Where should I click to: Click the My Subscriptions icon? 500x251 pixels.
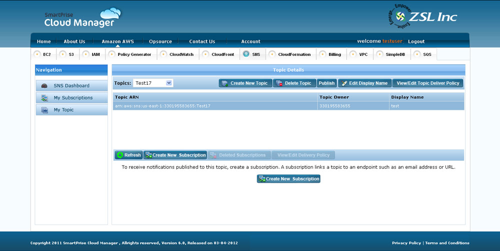[x=44, y=98]
